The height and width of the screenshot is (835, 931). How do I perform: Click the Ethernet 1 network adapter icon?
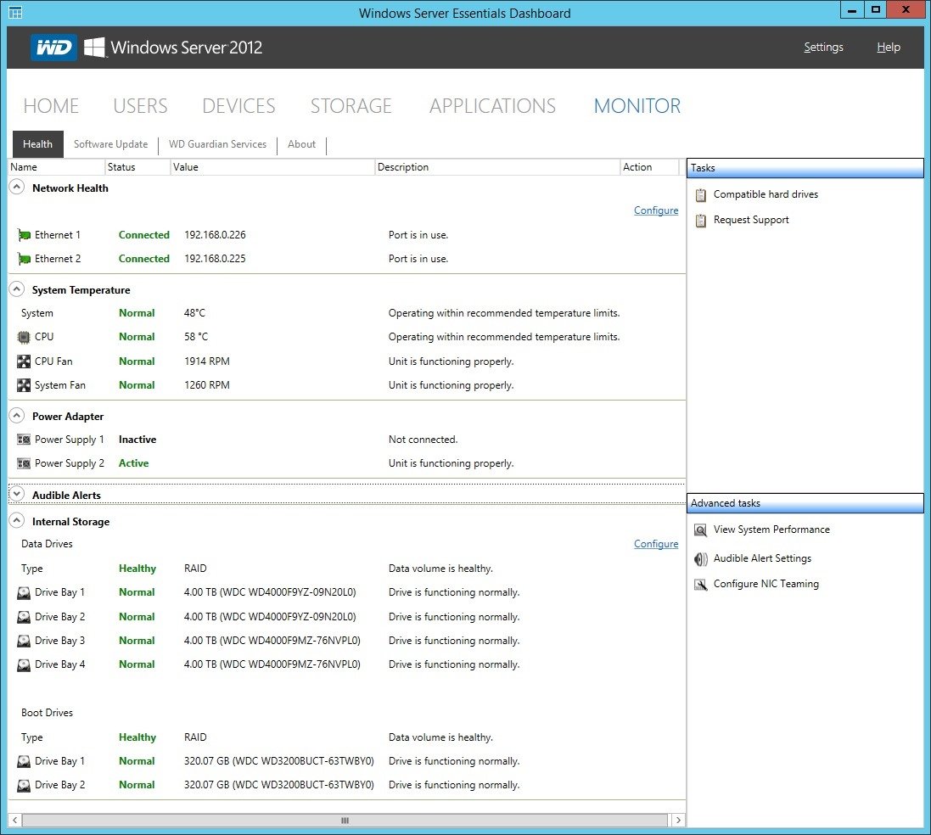pos(24,235)
